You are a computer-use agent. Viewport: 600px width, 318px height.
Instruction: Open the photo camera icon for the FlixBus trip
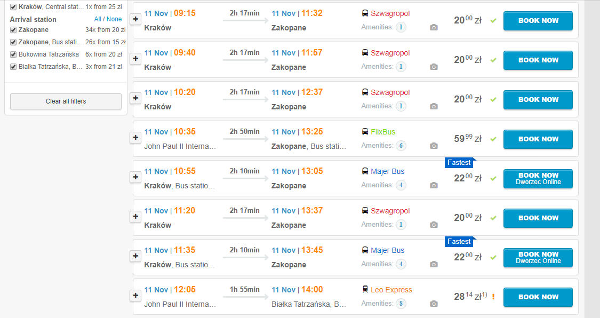434,146
